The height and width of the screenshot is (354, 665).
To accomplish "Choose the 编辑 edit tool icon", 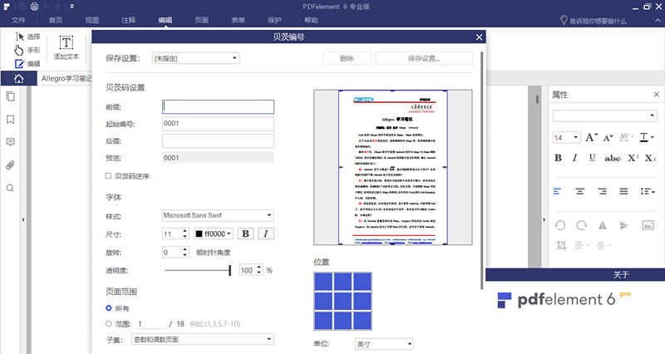I will [x=19, y=64].
